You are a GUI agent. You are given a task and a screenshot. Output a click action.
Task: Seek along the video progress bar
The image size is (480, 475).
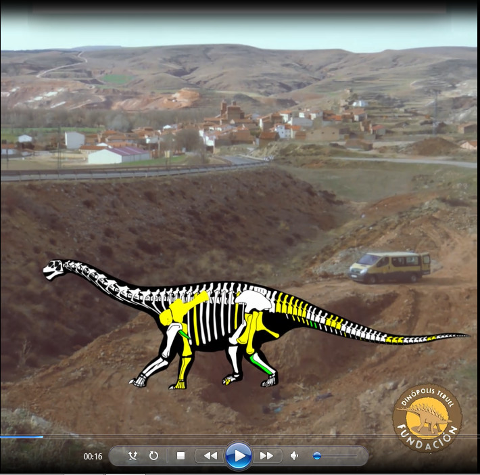240,436
